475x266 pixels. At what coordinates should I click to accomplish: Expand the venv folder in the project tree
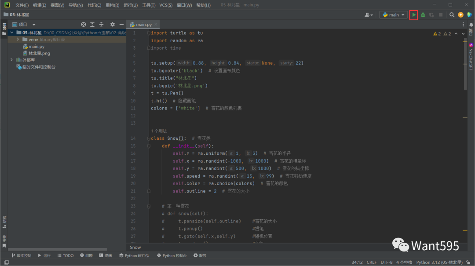point(18,40)
